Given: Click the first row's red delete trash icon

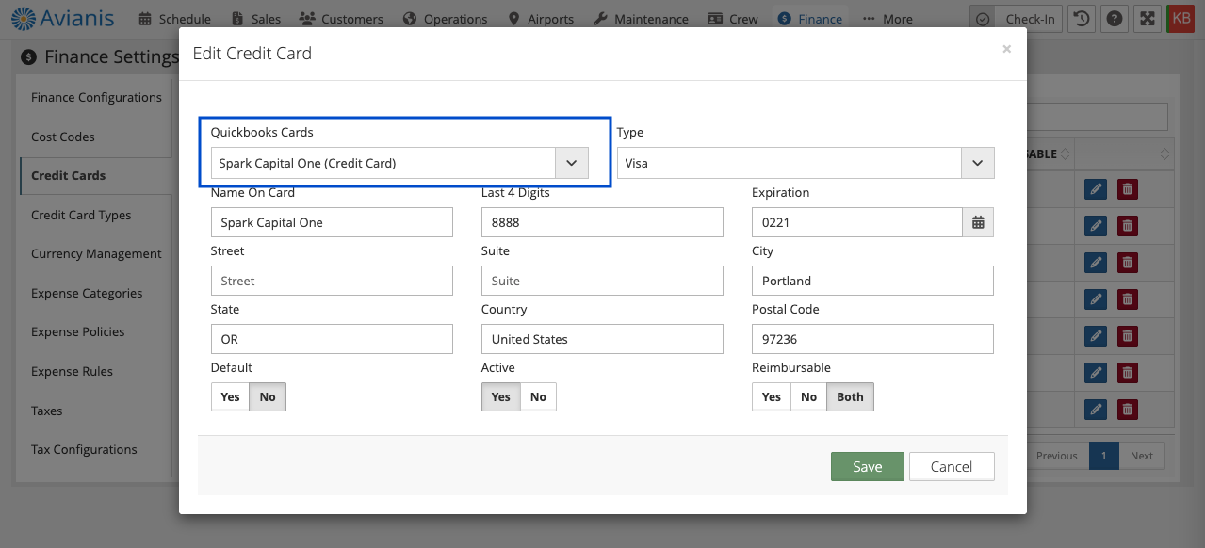Looking at the screenshot, I should [1127, 189].
